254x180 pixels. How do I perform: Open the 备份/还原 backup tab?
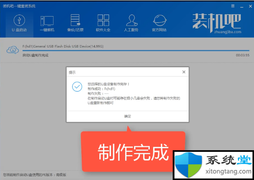click(x=75, y=23)
